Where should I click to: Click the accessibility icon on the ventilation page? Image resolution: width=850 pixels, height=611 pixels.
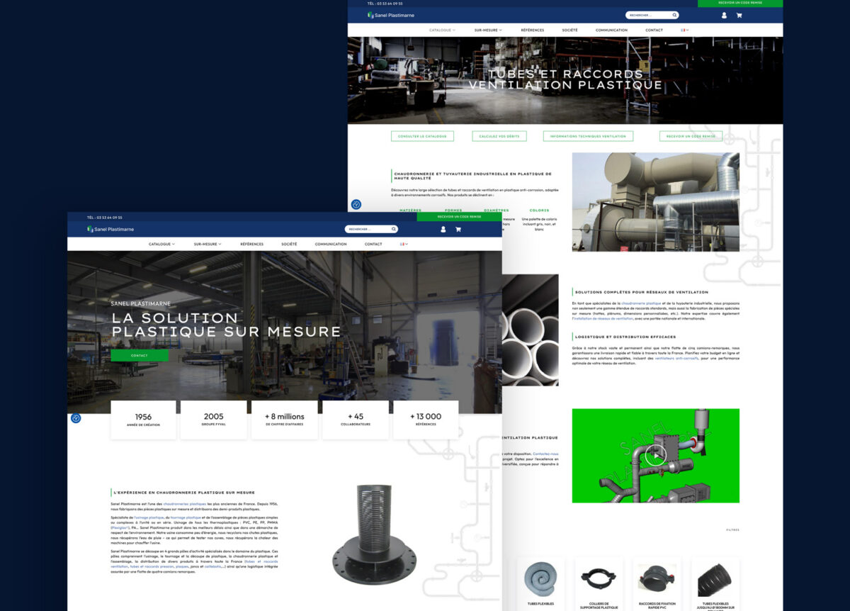(x=356, y=204)
